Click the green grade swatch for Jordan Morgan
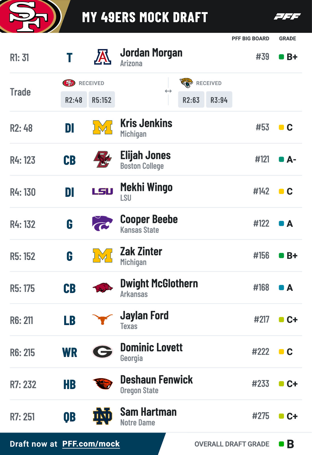The height and width of the screenshot is (455, 312). pos(281,57)
